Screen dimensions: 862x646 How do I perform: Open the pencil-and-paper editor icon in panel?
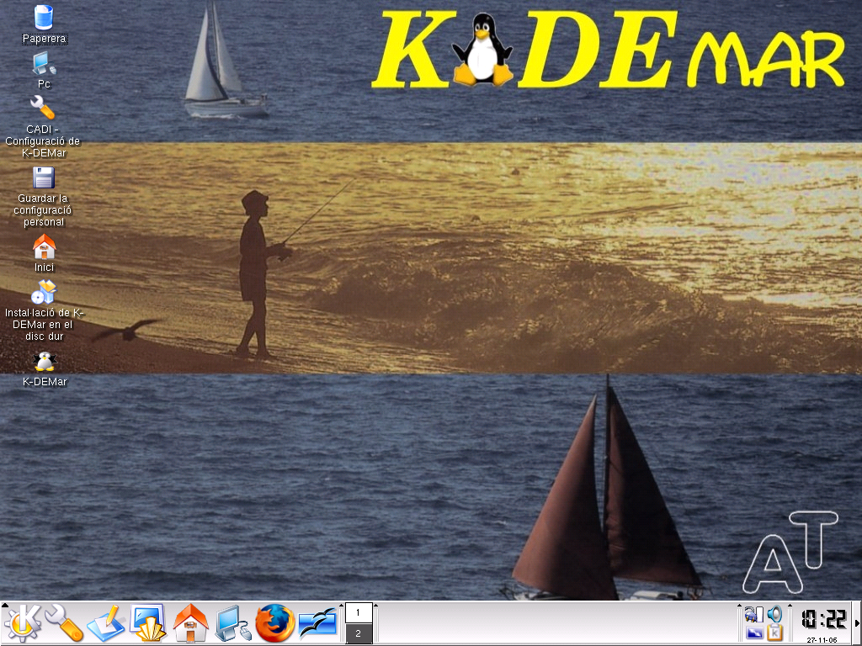pyautogui.click(x=106, y=623)
